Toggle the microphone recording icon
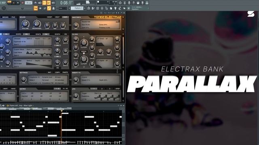259x145 pixels. coord(129,3)
